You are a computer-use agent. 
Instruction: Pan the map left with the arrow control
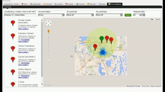47,23
